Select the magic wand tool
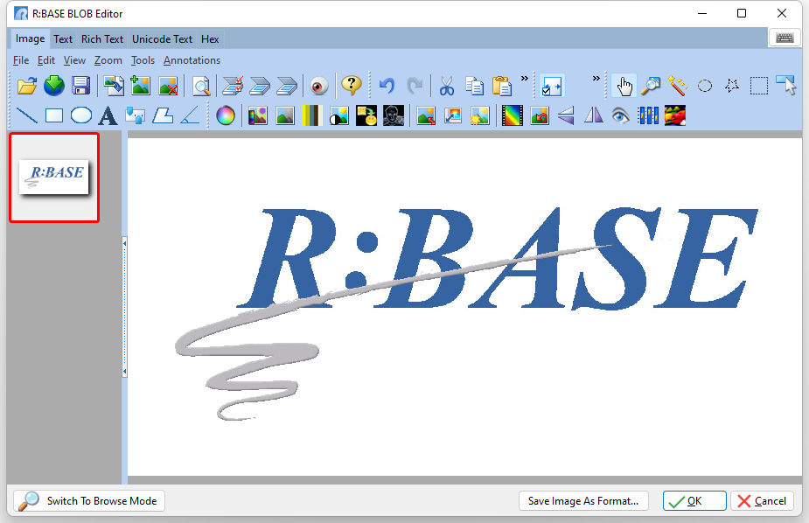The image size is (809, 523). (678, 86)
